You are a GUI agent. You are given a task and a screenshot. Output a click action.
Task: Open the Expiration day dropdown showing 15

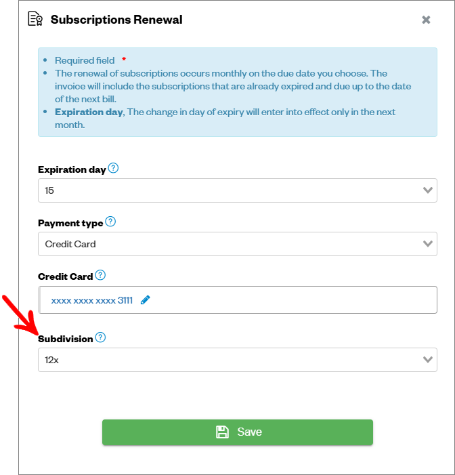[x=238, y=190]
